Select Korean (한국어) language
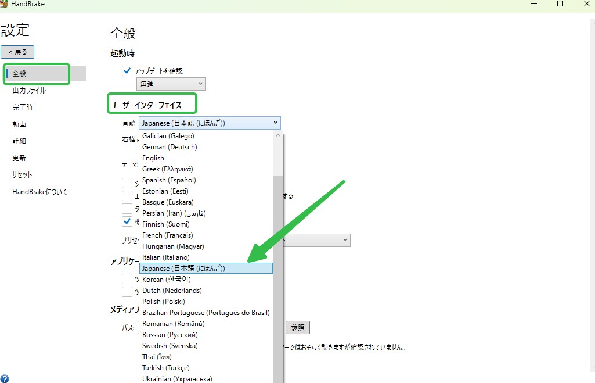 pyautogui.click(x=206, y=280)
